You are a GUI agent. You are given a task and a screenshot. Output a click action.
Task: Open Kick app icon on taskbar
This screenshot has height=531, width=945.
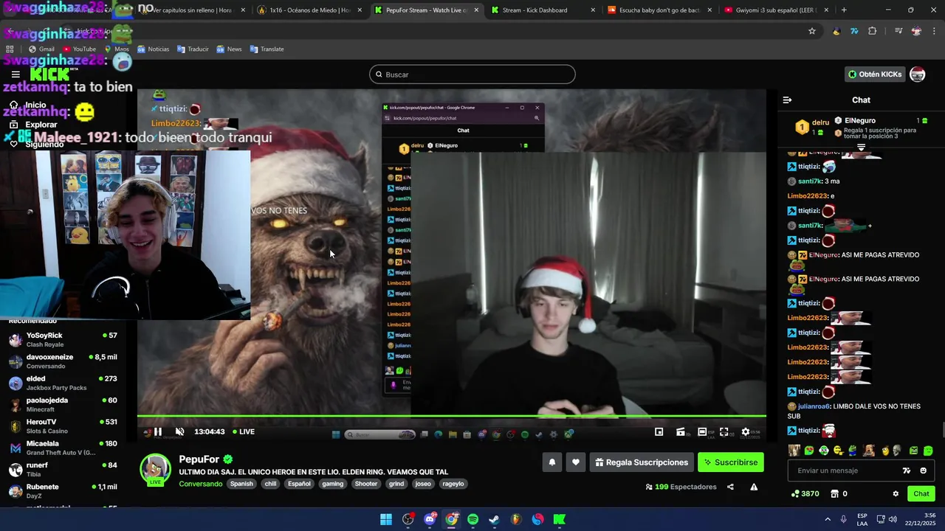pos(560,519)
